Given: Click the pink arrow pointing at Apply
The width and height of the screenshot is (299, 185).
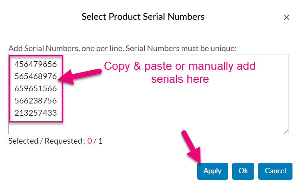Looking at the screenshot, I should point(193,147).
